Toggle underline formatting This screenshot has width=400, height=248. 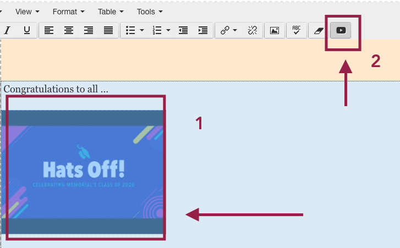tap(26, 30)
